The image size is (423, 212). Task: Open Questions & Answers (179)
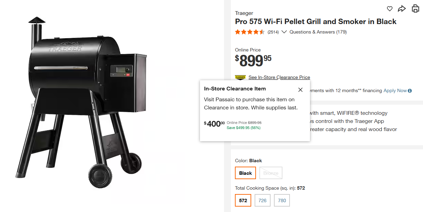click(318, 32)
